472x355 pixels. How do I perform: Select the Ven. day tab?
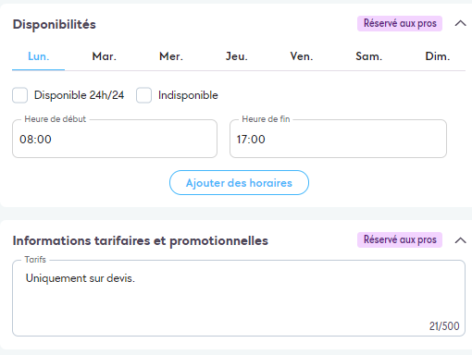(302, 56)
